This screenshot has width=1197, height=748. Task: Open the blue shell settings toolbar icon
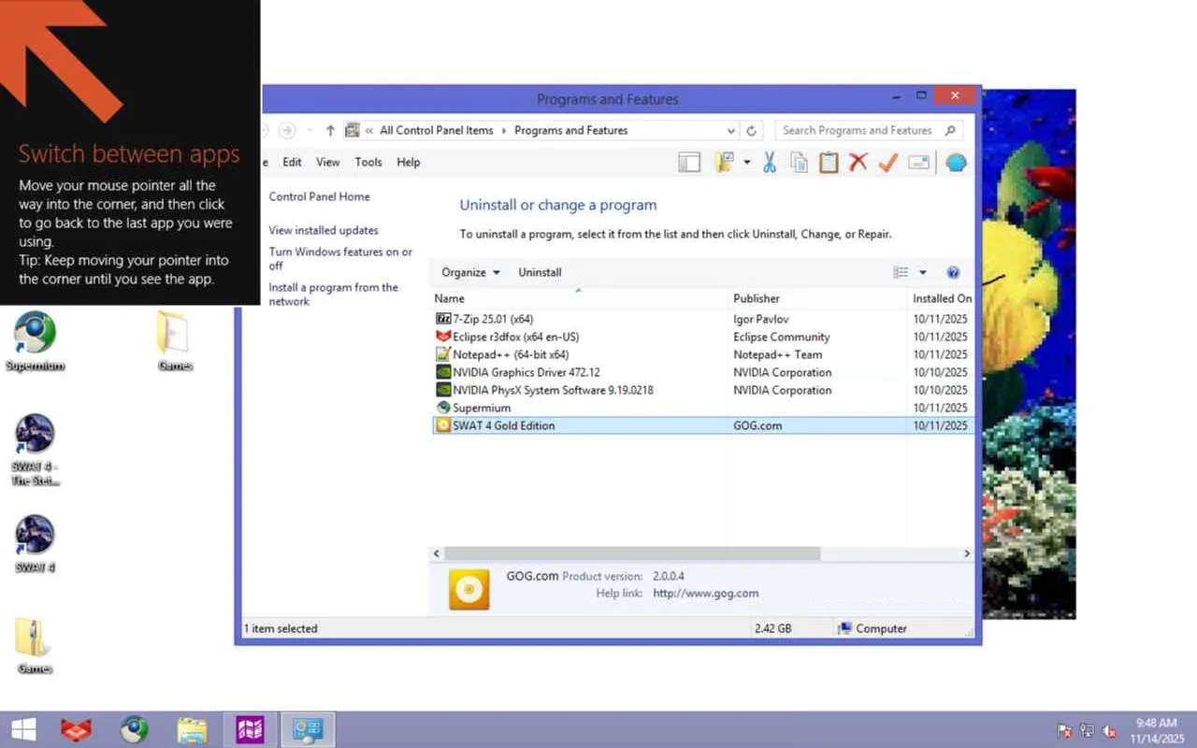[x=955, y=163]
